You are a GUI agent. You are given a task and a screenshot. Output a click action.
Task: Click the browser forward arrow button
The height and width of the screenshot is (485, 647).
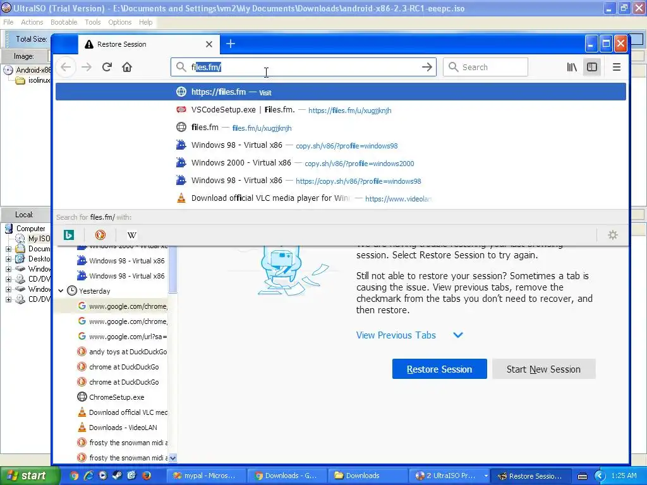tap(87, 67)
